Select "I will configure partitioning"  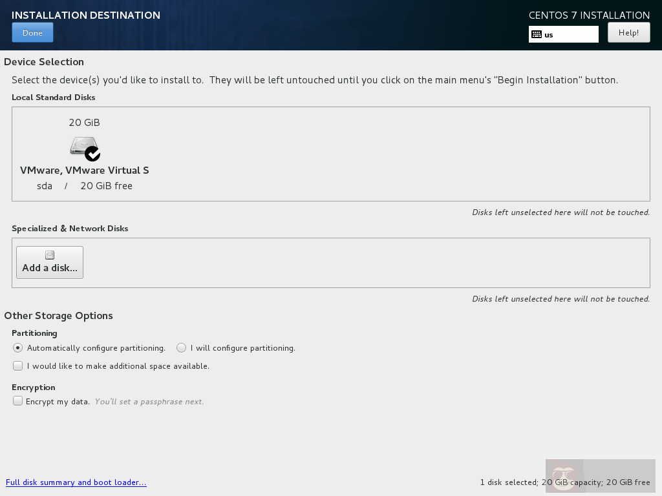point(182,347)
